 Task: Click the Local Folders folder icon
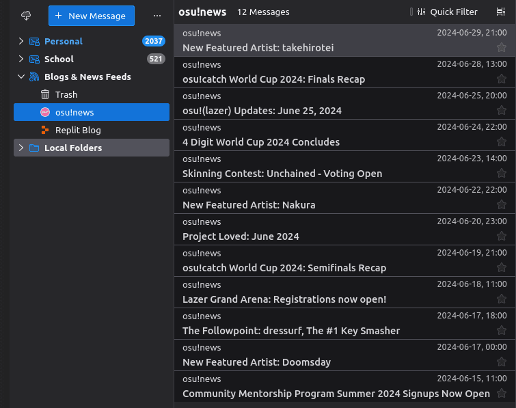[34, 148]
